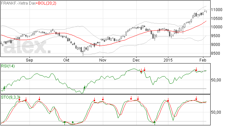Click the Sep label on time axis
The width and height of the screenshot is (226, 126).
(x=29, y=60)
